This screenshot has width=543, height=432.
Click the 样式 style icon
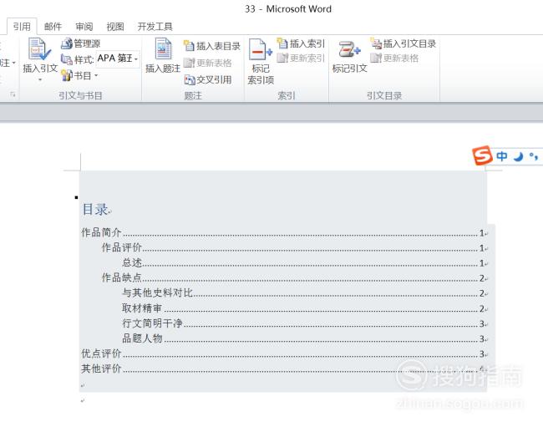pos(67,59)
